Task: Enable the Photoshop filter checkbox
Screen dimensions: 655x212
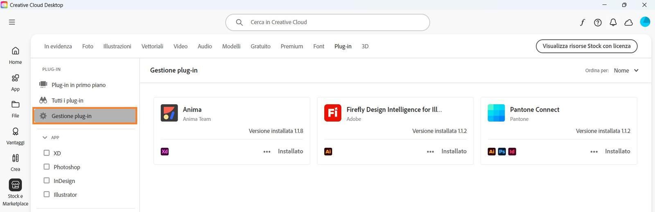Action: tap(47, 167)
